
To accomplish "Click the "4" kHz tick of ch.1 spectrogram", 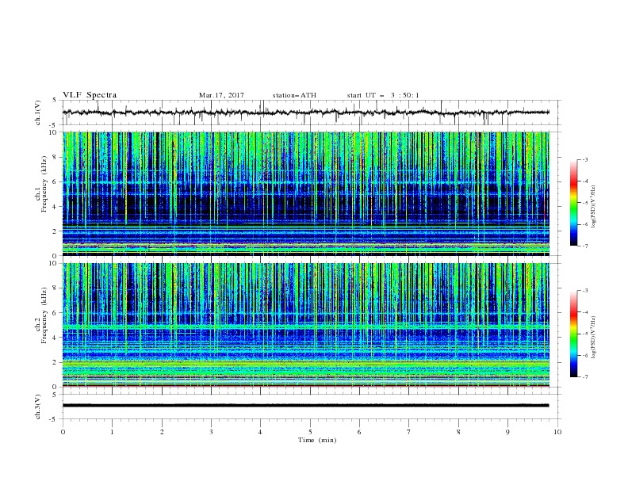I will click(55, 207).
